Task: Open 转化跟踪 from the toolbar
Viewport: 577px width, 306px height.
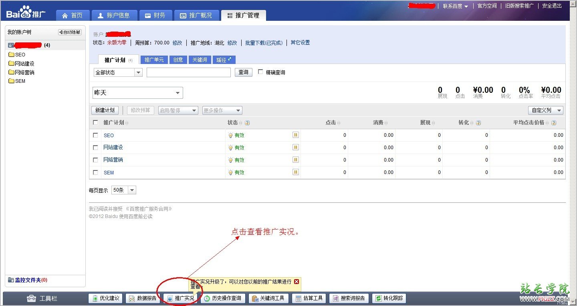Action: [389, 298]
